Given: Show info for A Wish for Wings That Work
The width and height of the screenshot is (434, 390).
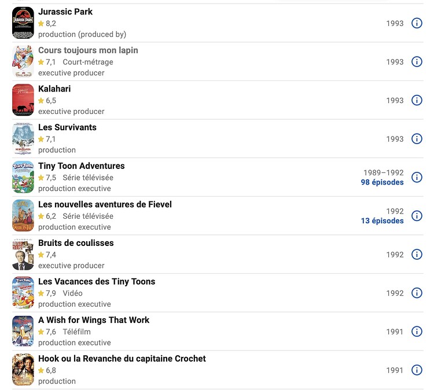Looking at the screenshot, I should point(417,332).
